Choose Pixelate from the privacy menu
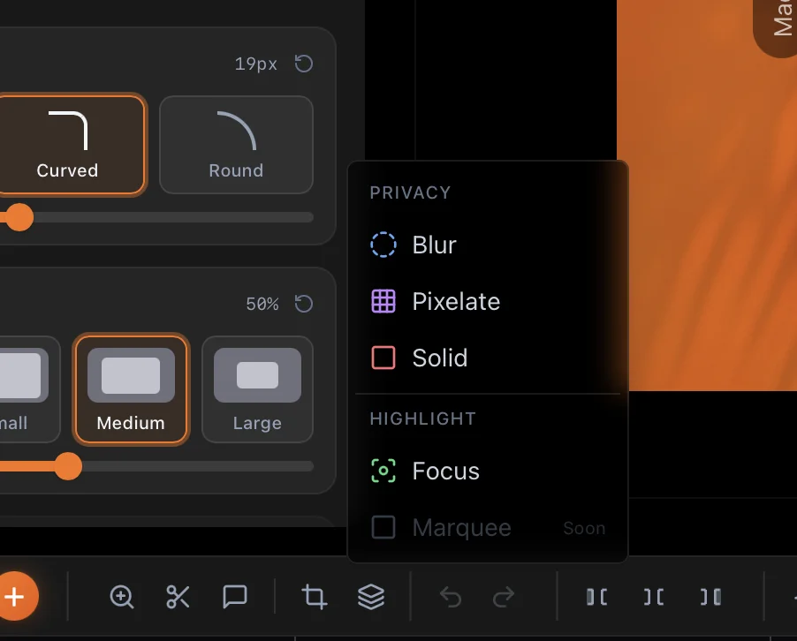 pos(488,301)
